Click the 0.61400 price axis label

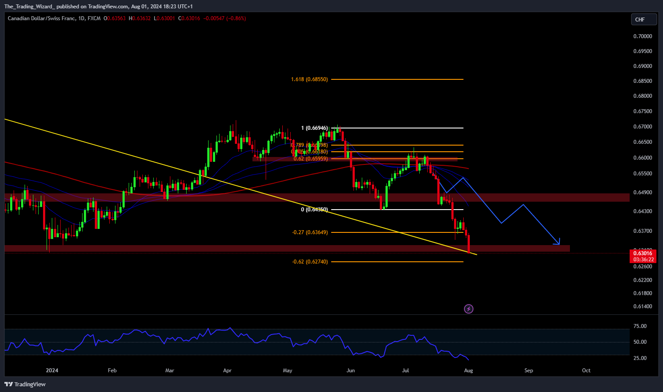coord(642,306)
